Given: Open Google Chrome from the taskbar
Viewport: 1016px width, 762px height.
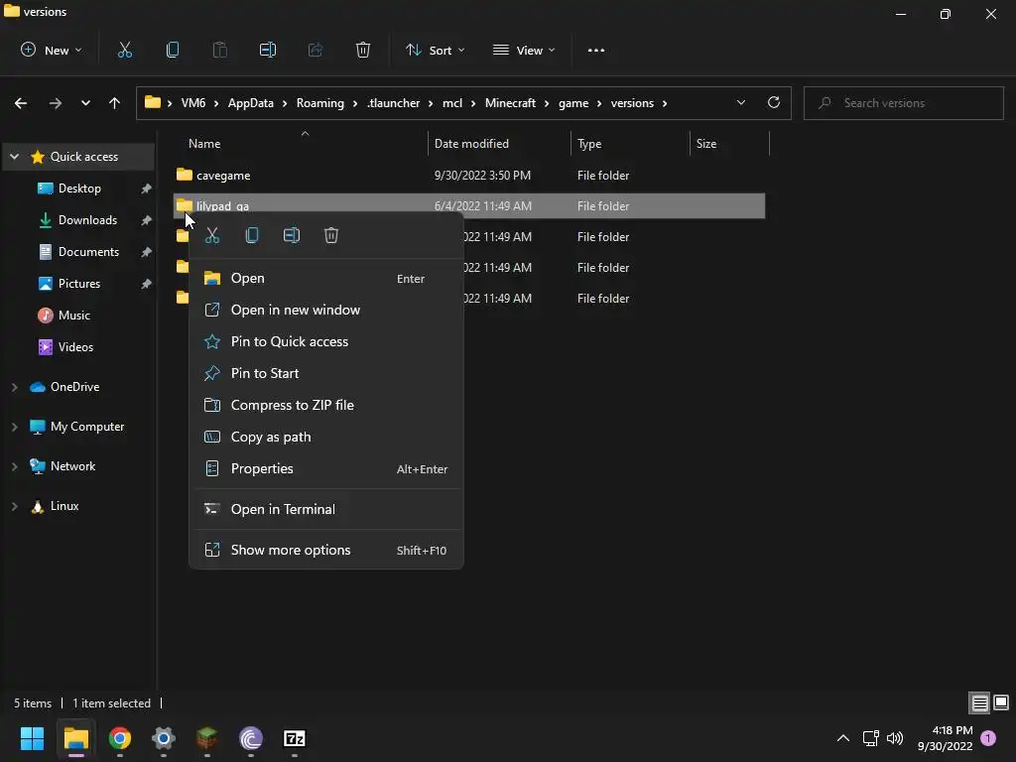Looking at the screenshot, I should (x=120, y=738).
